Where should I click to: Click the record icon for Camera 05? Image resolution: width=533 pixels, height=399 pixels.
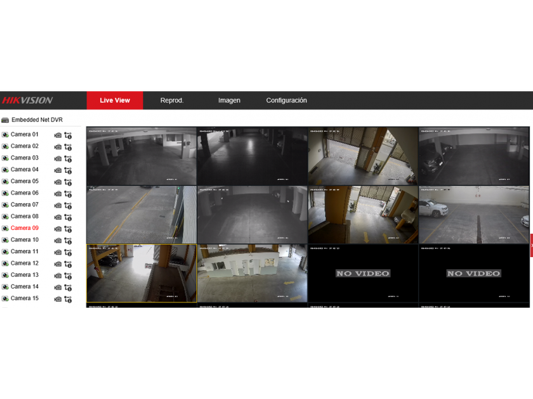tap(58, 182)
